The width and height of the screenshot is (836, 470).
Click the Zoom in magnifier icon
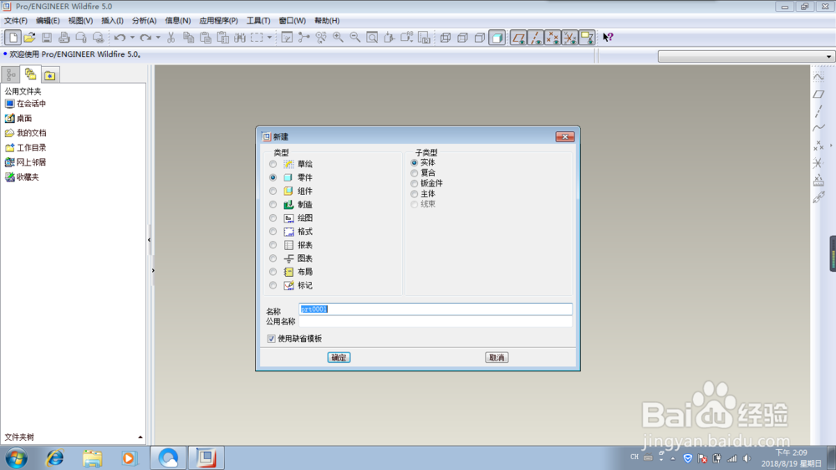click(x=338, y=38)
